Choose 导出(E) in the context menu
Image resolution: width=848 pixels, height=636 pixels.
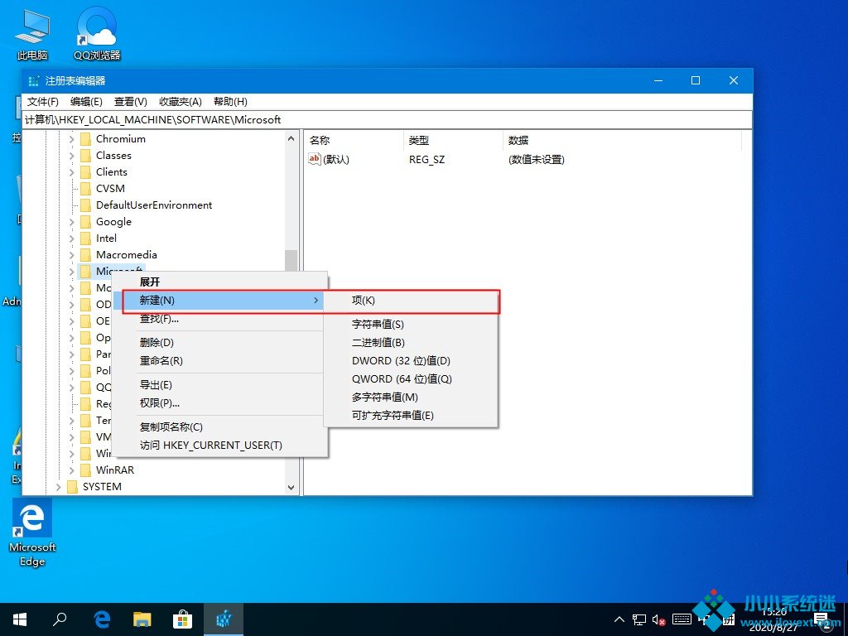pyautogui.click(x=219, y=384)
